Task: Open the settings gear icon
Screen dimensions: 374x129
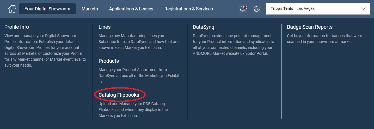Action: [256, 9]
